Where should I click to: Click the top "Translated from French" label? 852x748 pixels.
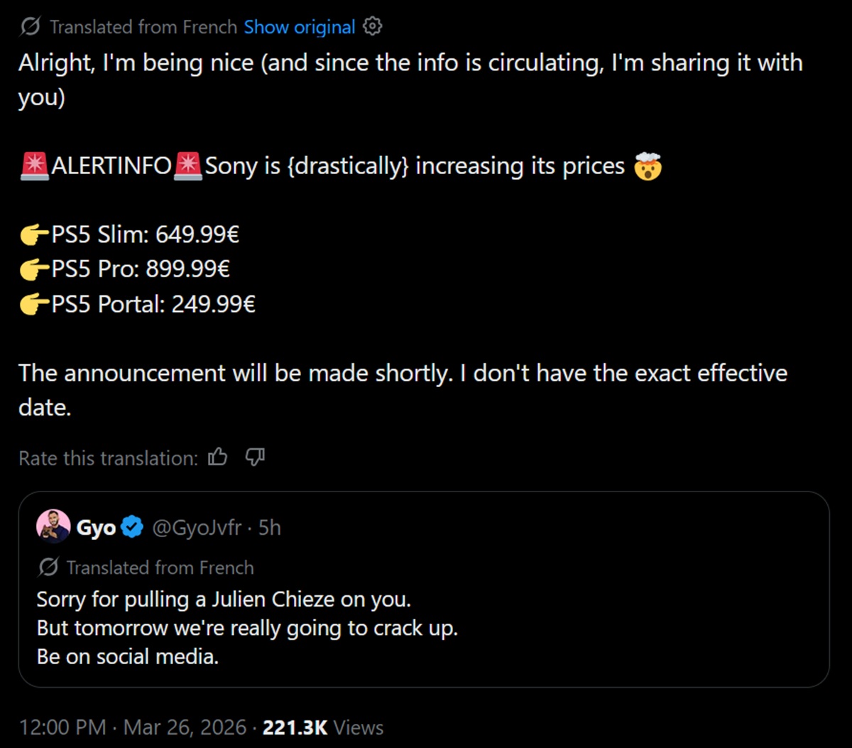tap(143, 28)
